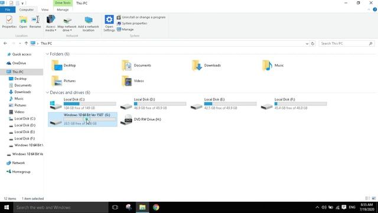The width and height of the screenshot is (378, 213).
Task: Select the Drive Tools contextual tab
Action: [63, 3]
